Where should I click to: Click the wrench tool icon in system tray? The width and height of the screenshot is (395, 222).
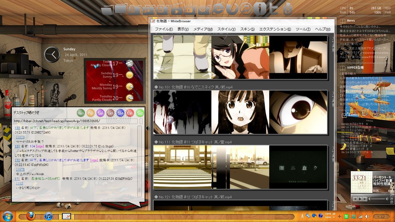[308, 216]
